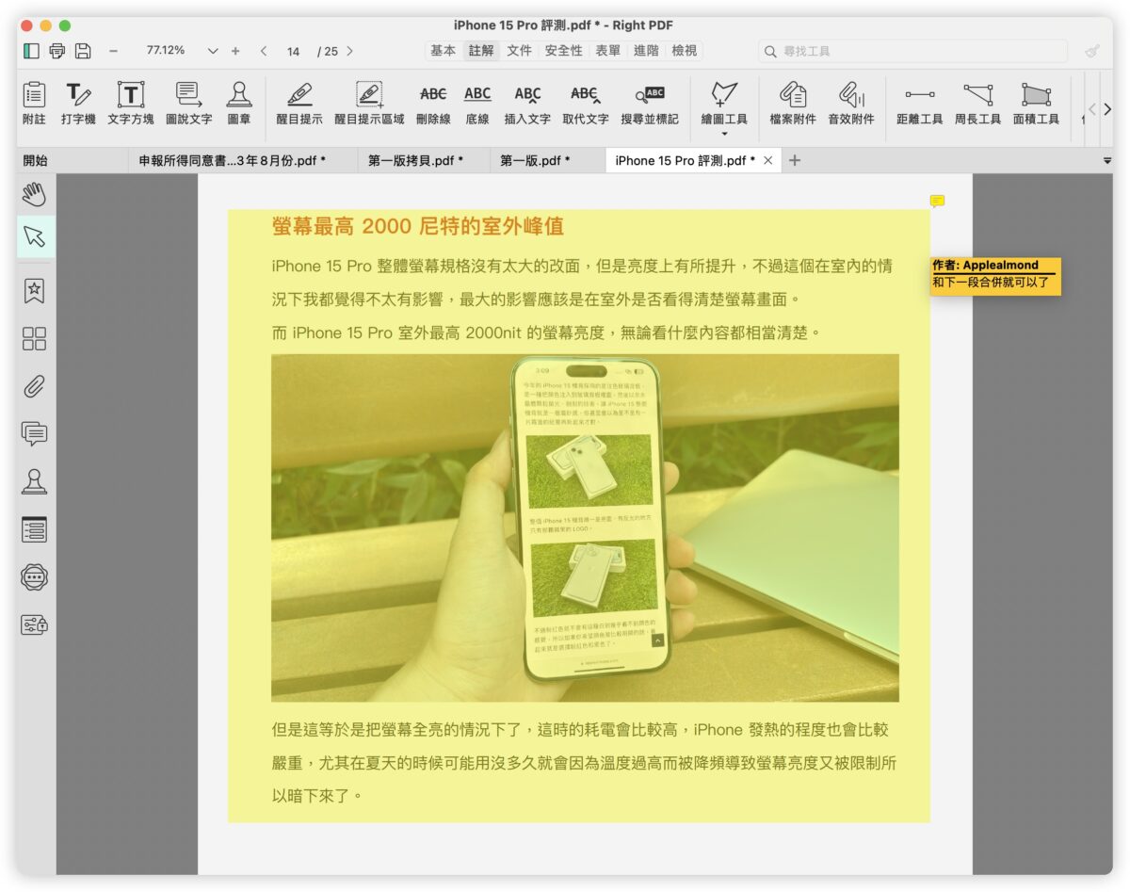The image size is (1130, 892).
Task: Toggle the sidebar panel icon
Action: click(31, 51)
